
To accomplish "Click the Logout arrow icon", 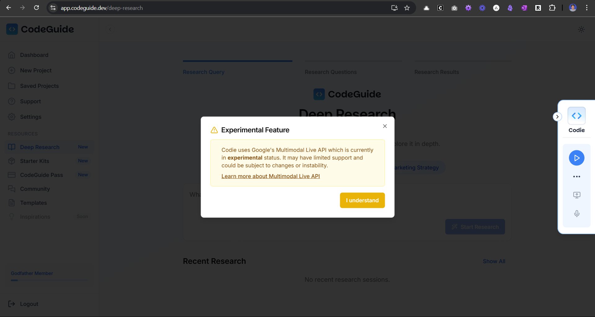I will [12, 304].
